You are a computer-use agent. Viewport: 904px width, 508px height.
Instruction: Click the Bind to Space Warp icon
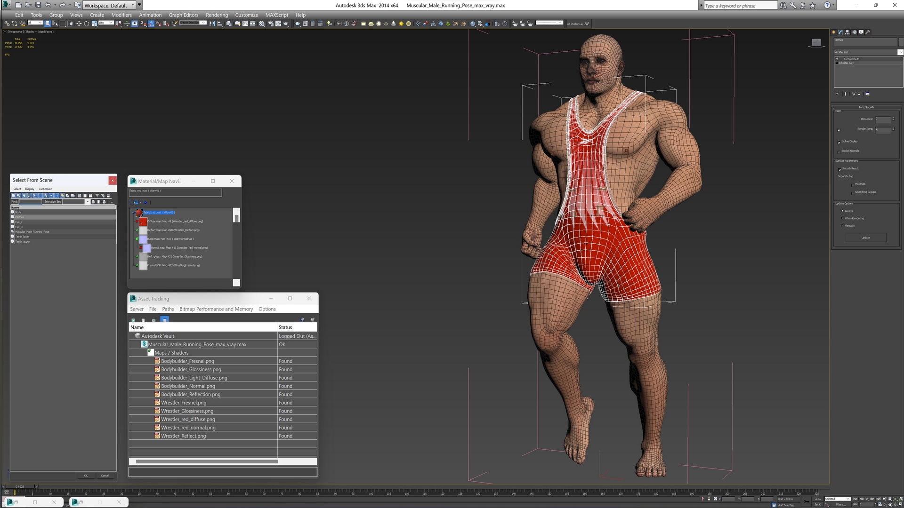22,24
